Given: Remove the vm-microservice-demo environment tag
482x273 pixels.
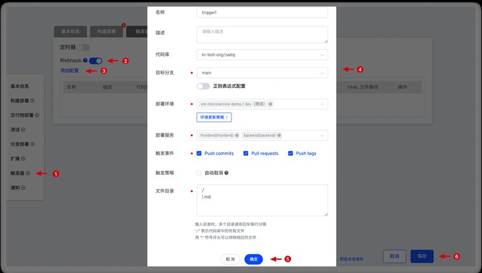Looking at the screenshot, I should tap(271, 104).
